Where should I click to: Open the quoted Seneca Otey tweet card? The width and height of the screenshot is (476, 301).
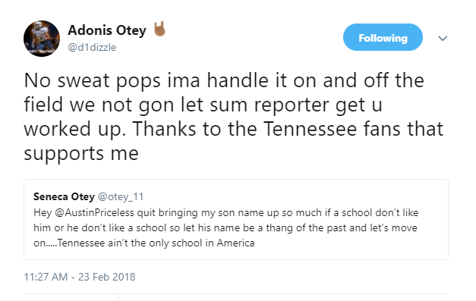pyautogui.click(x=236, y=219)
